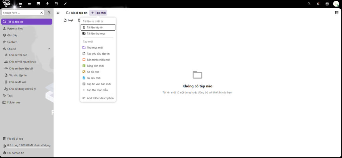The image size is (342, 158).
Task: Collapse the Chia sẻ section chevron
Action: point(49,49)
